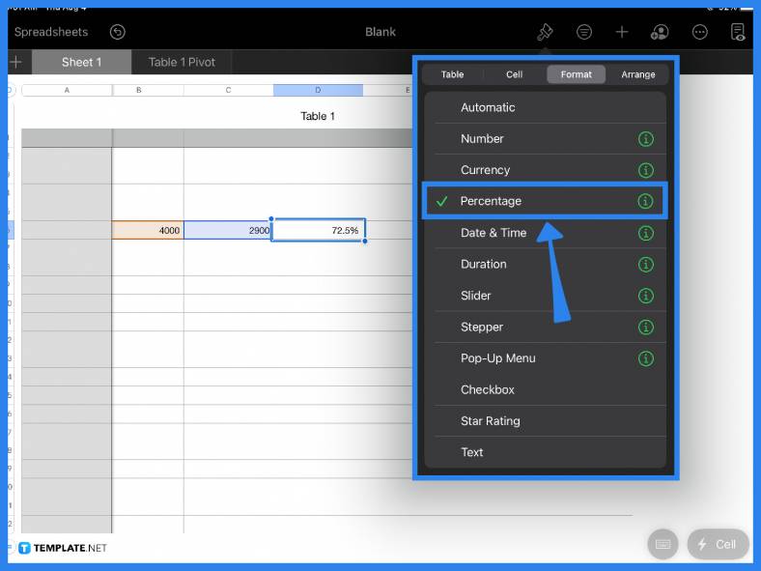Viewport: 761px width, 571px height.
Task: Open the More options ellipsis icon
Action: pos(700,32)
